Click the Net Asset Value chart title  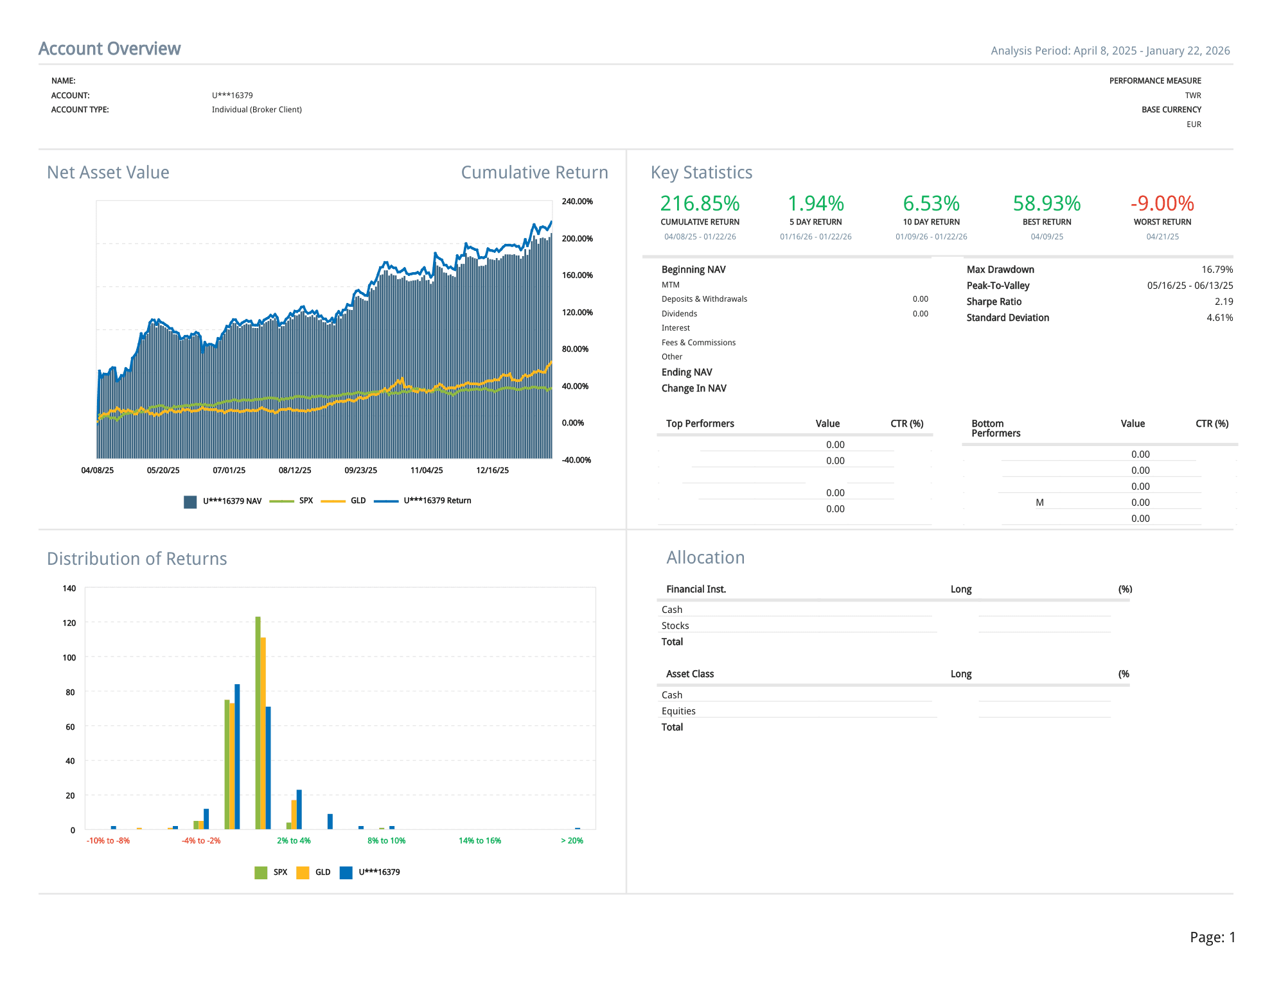pyautogui.click(x=108, y=173)
